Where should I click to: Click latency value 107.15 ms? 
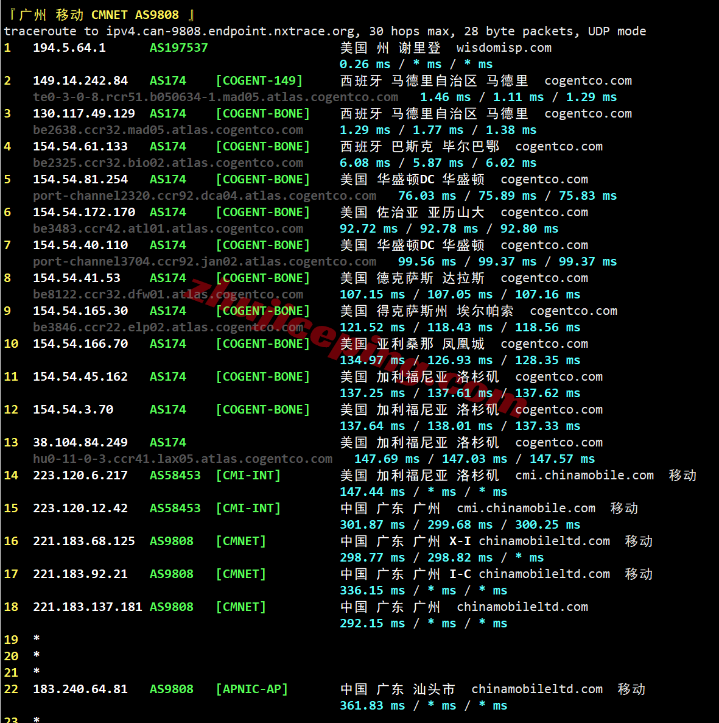373,295
